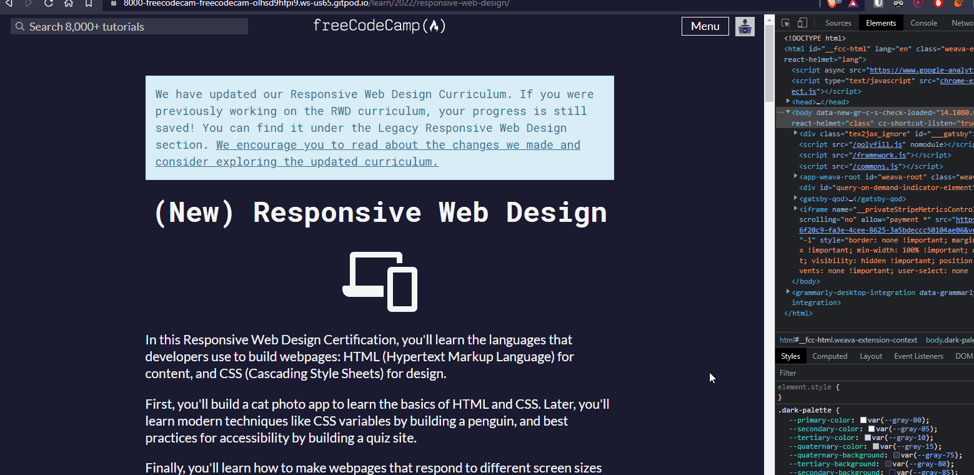This screenshot has height=475, width=974.
Task: Switch to the Sources tab in DevTools
Action: click(838, 23)
